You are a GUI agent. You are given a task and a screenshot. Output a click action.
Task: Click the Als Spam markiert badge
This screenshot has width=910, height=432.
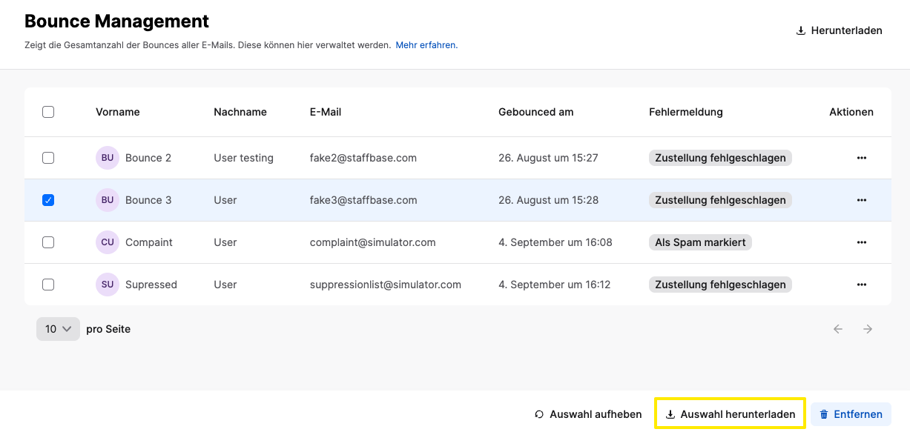(x=701, y=242)
